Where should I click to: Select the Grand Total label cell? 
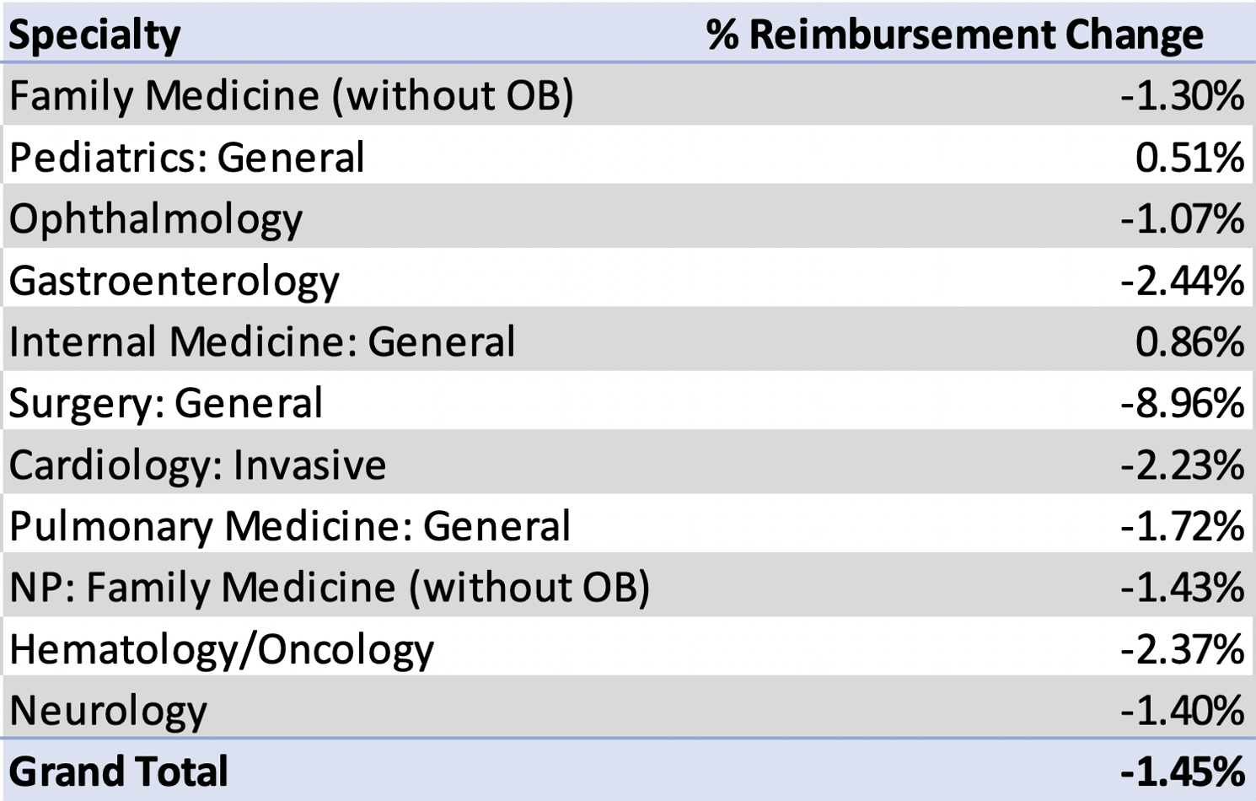point(118,771)
